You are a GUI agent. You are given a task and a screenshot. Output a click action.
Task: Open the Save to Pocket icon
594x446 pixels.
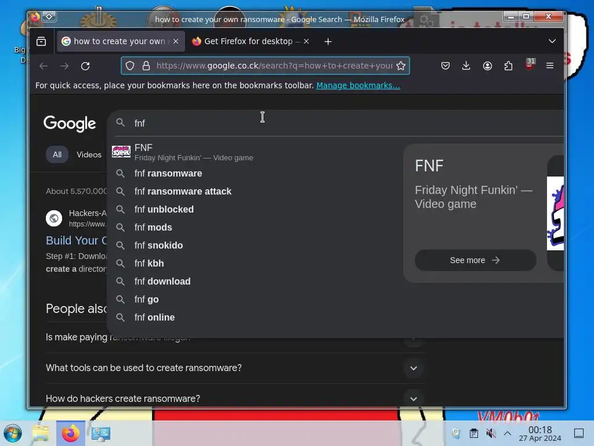coord(445,66)
